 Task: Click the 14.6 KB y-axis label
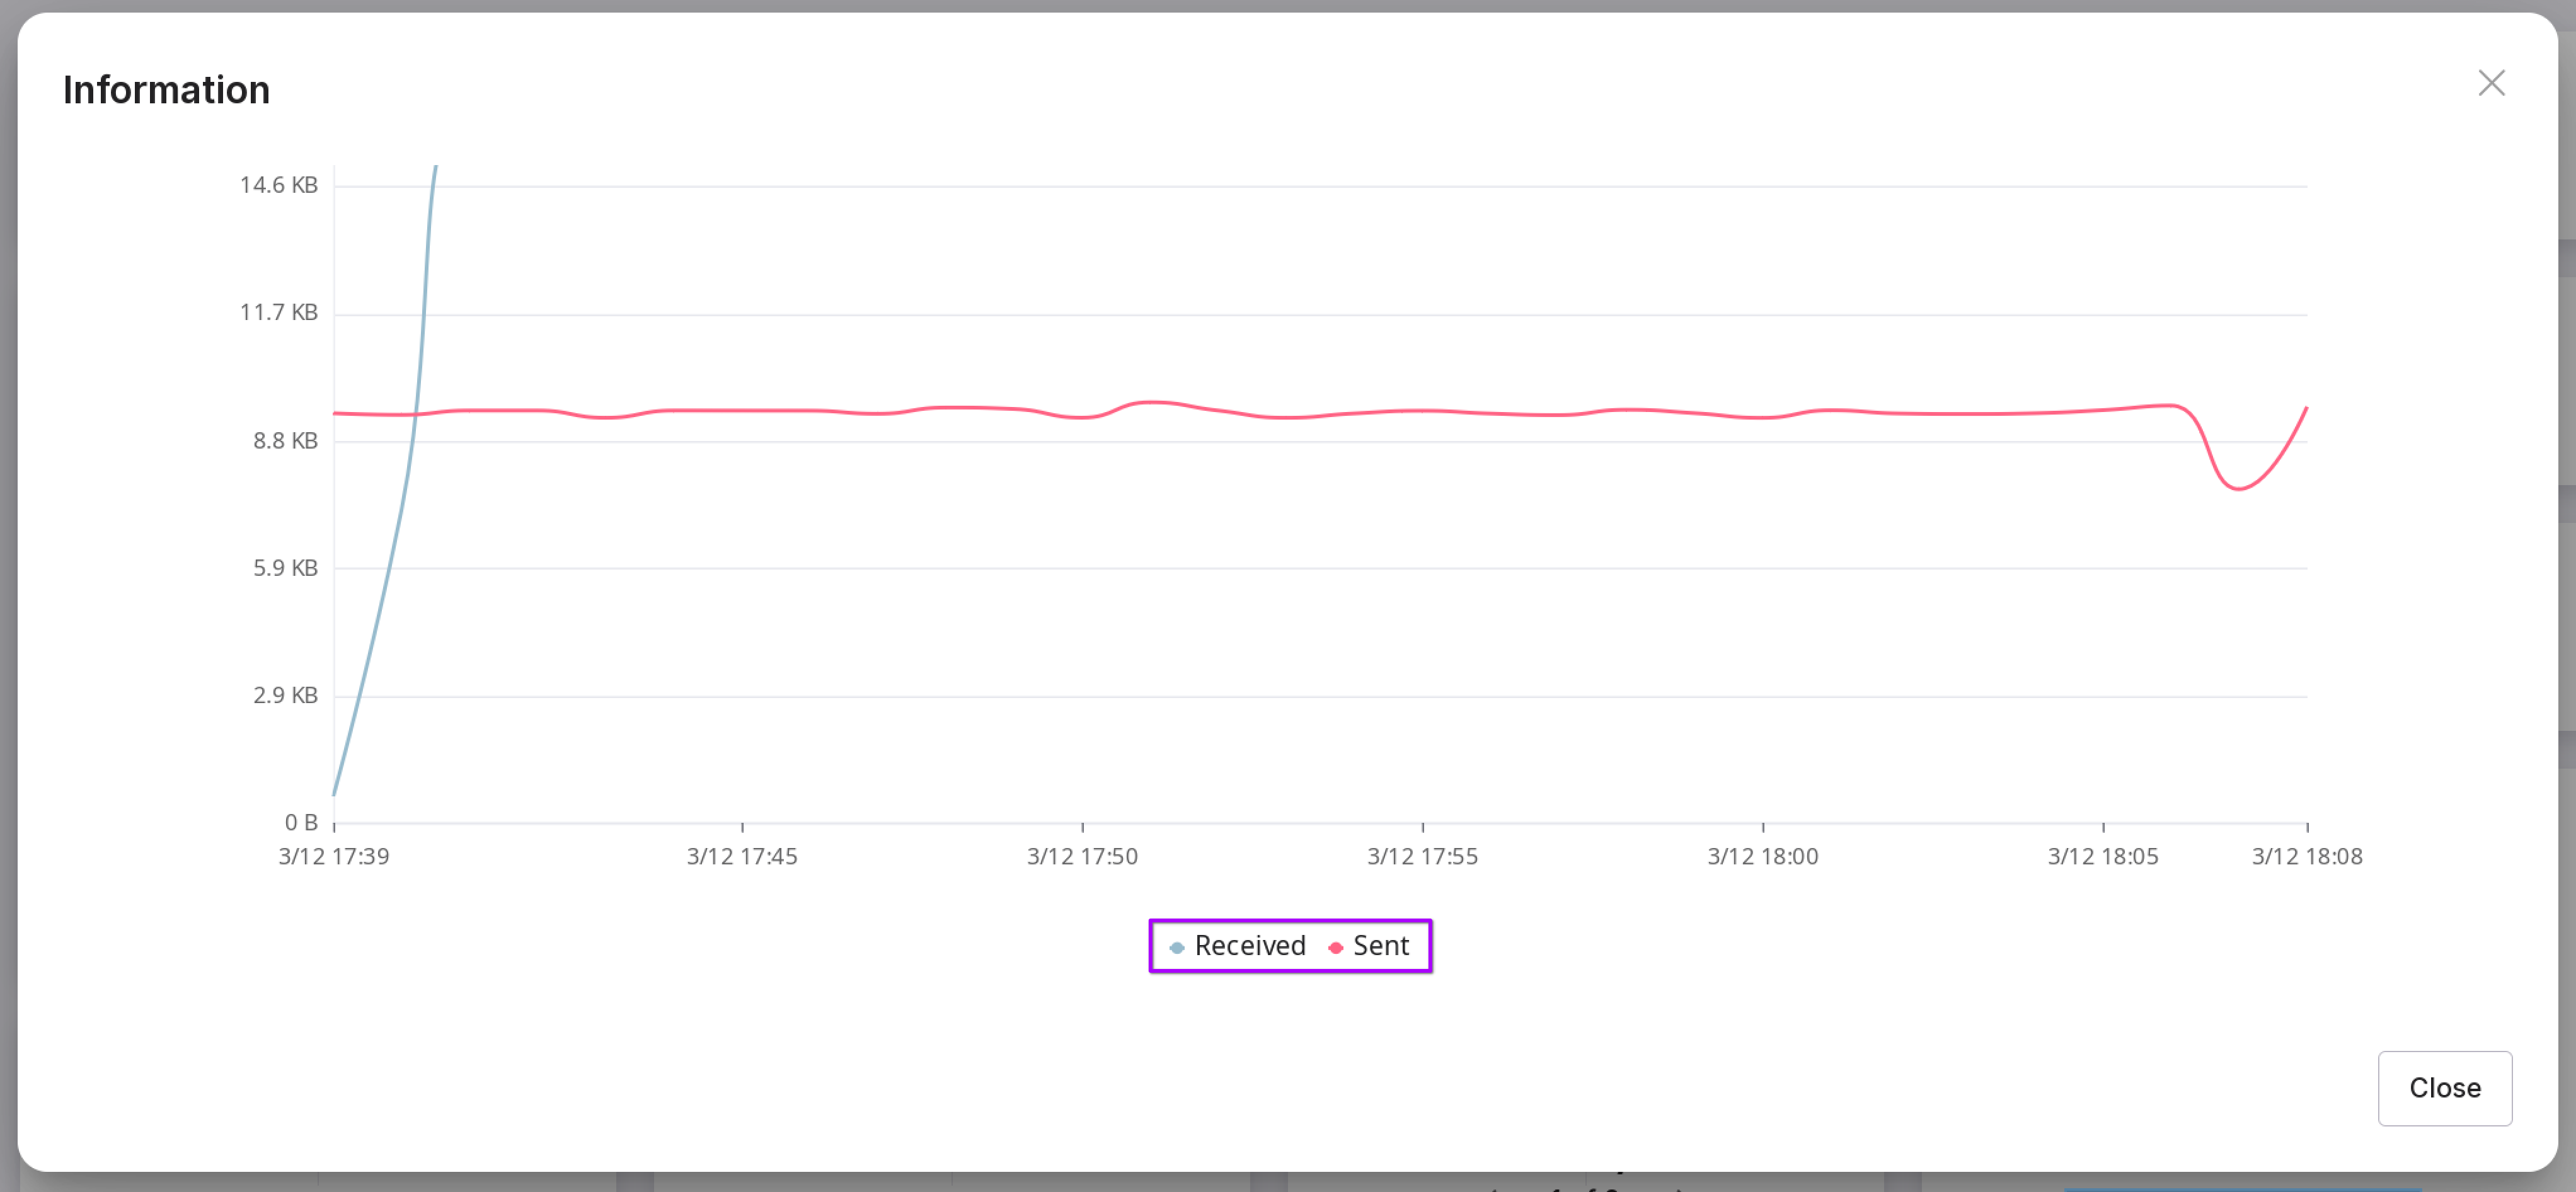point(278,185)
